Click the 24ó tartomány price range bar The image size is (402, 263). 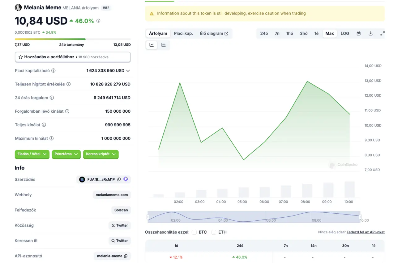point(73,39)
